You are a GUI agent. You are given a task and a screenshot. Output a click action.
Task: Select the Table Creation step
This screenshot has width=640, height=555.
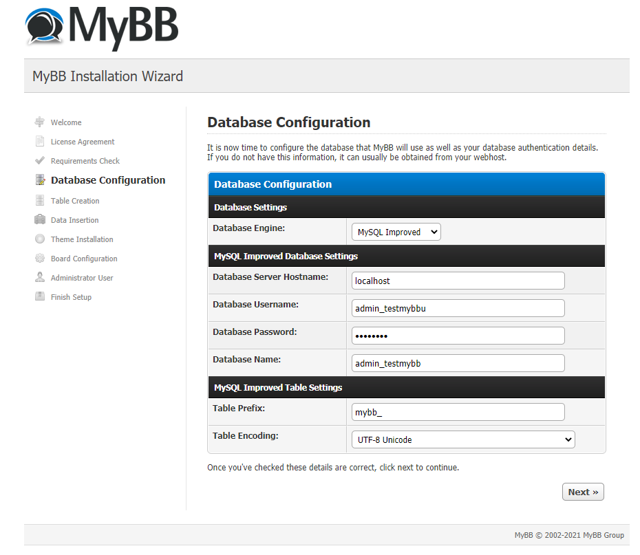click(x=75, y=201)
